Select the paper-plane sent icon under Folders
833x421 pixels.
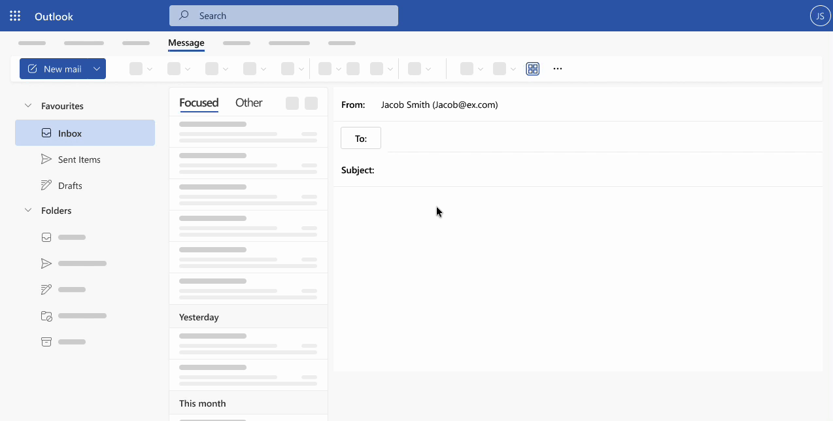tap(46, 263)
